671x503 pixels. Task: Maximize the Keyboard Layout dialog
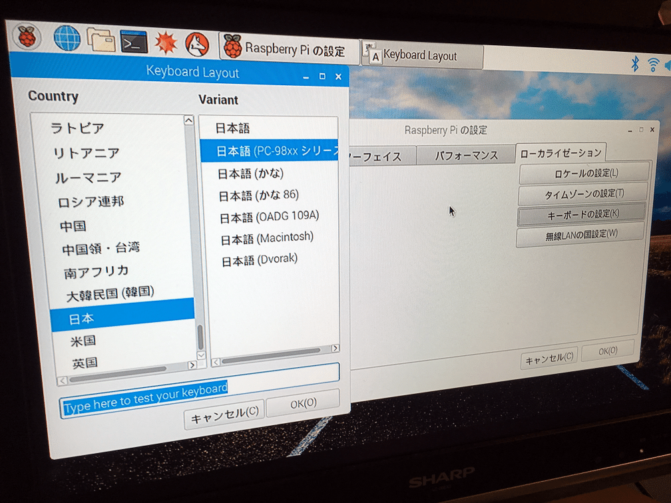322,77
